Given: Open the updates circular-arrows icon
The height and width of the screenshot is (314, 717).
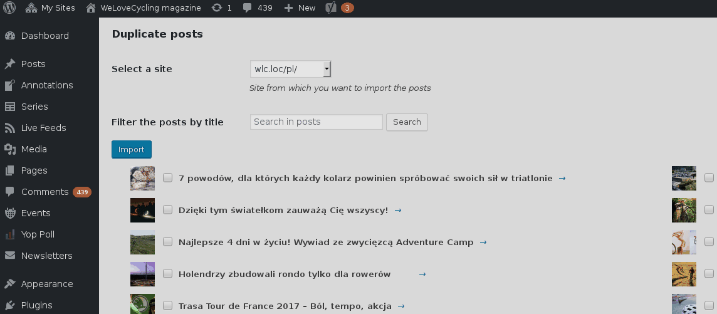Looking at the screenshot, I should [x=217, y=8].
